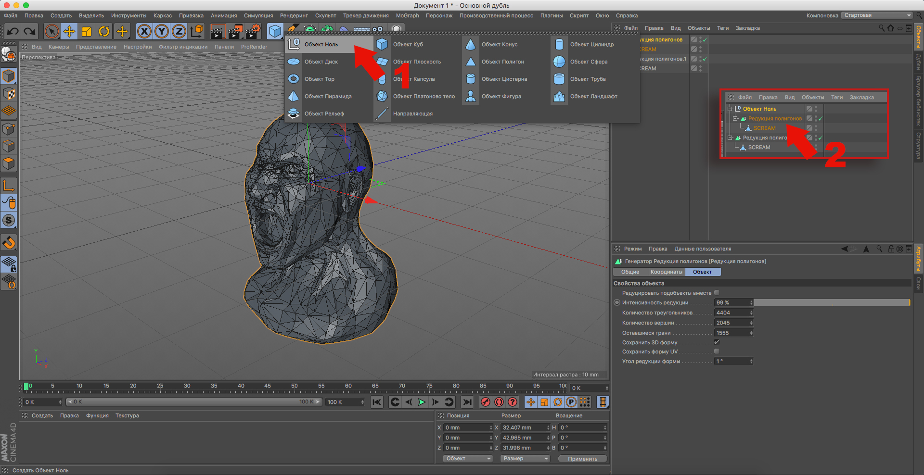
Task: Select the Rotate tool icon
Action: [104, 32]
